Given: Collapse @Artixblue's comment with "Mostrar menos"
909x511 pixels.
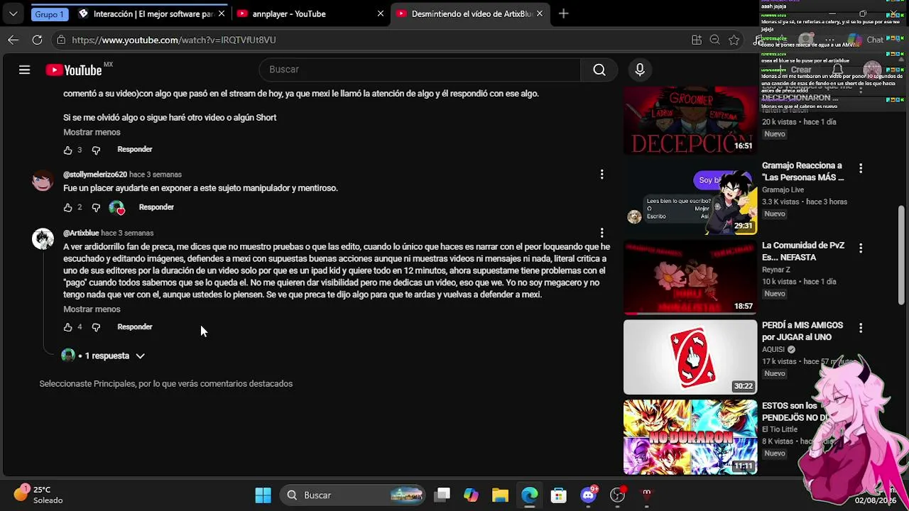Looking at the screenshot, I should pyautogui.click(x=92, y=309).
